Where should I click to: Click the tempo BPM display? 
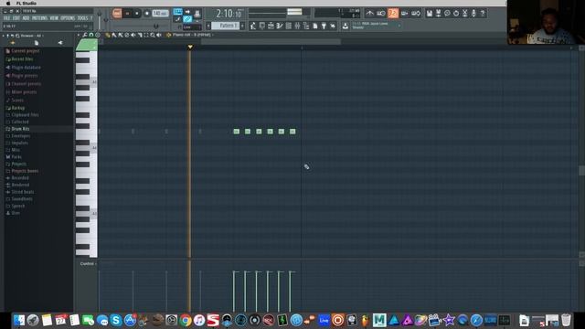[x=161, y=14]
